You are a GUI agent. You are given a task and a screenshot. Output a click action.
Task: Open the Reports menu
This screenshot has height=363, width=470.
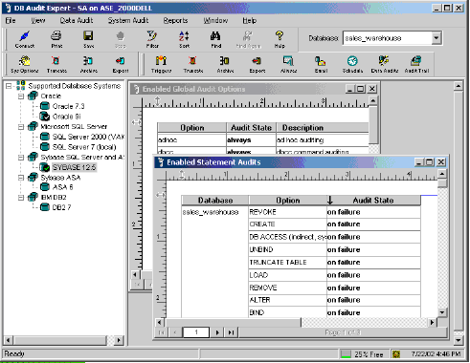[175, 21]
